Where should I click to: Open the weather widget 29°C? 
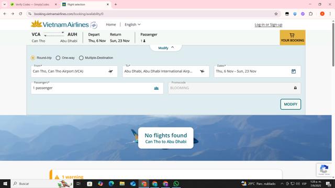pyautogui.click(x=258, y=183)
